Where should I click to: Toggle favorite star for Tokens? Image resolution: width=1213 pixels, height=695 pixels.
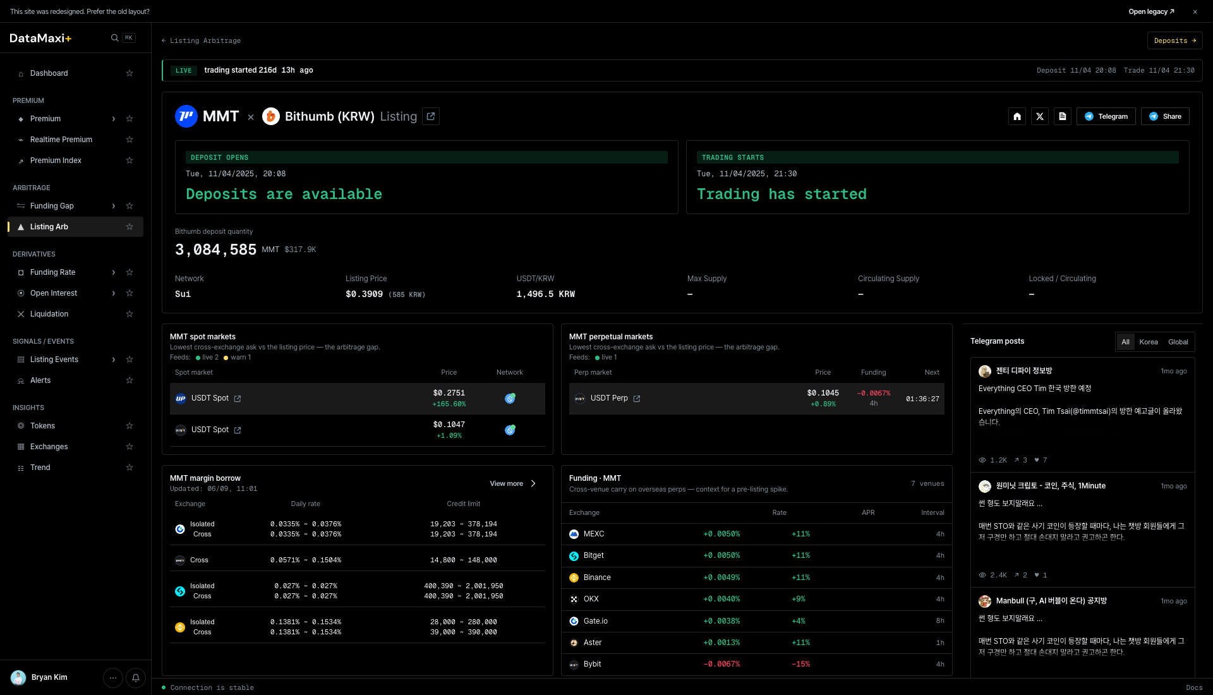pyautogui.click(x=130, y=426)
